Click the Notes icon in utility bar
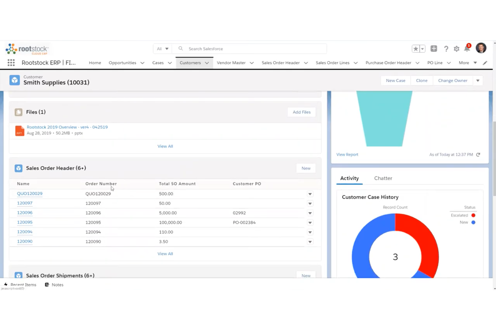The width and height of the screenshot is (496, 330). point(47,285)
